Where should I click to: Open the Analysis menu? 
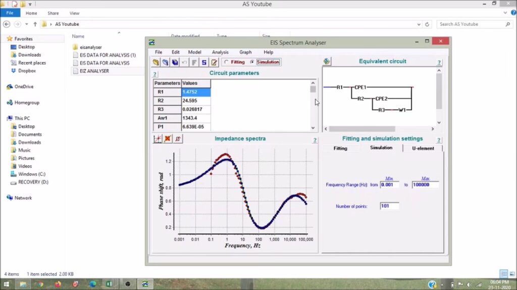(x=220, y=52)
